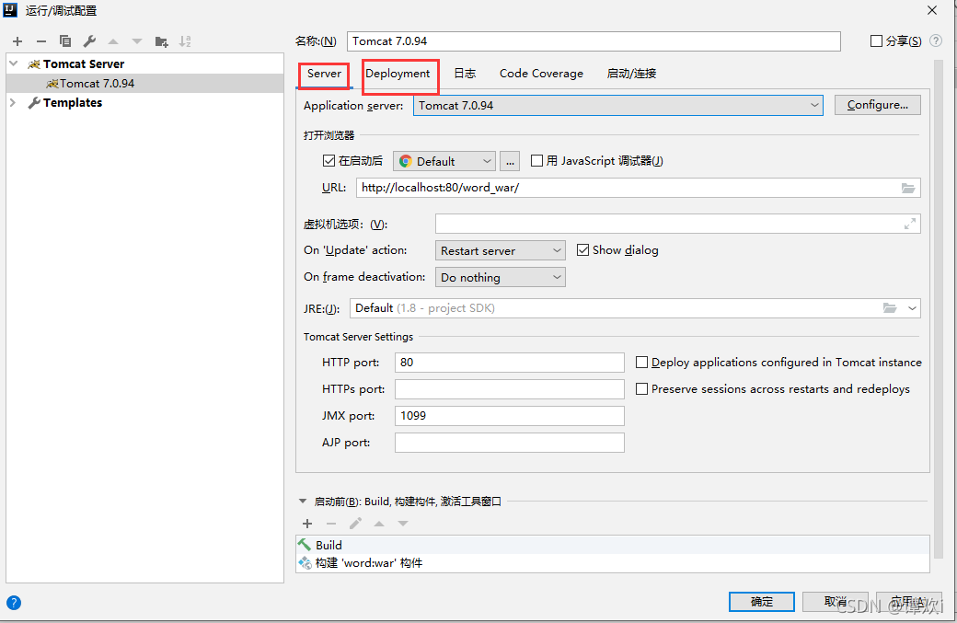957x623 pixels.
Task: Confirm with the 确定 button
Action: point(762,602)
